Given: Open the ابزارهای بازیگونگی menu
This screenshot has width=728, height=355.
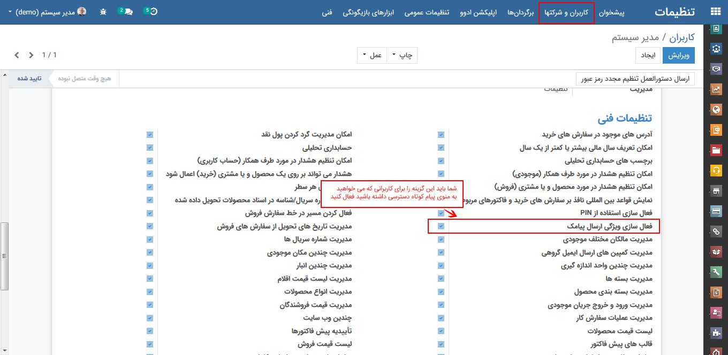Looking at the screenshot, I should click(x=368, y=12).
